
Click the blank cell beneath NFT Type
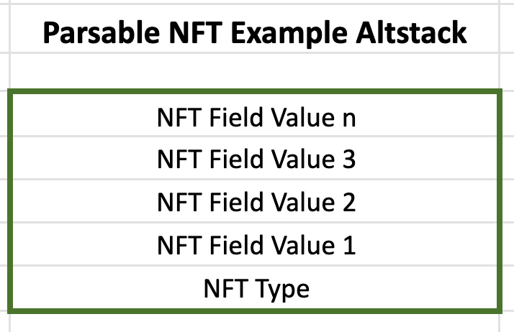(256, 323)
